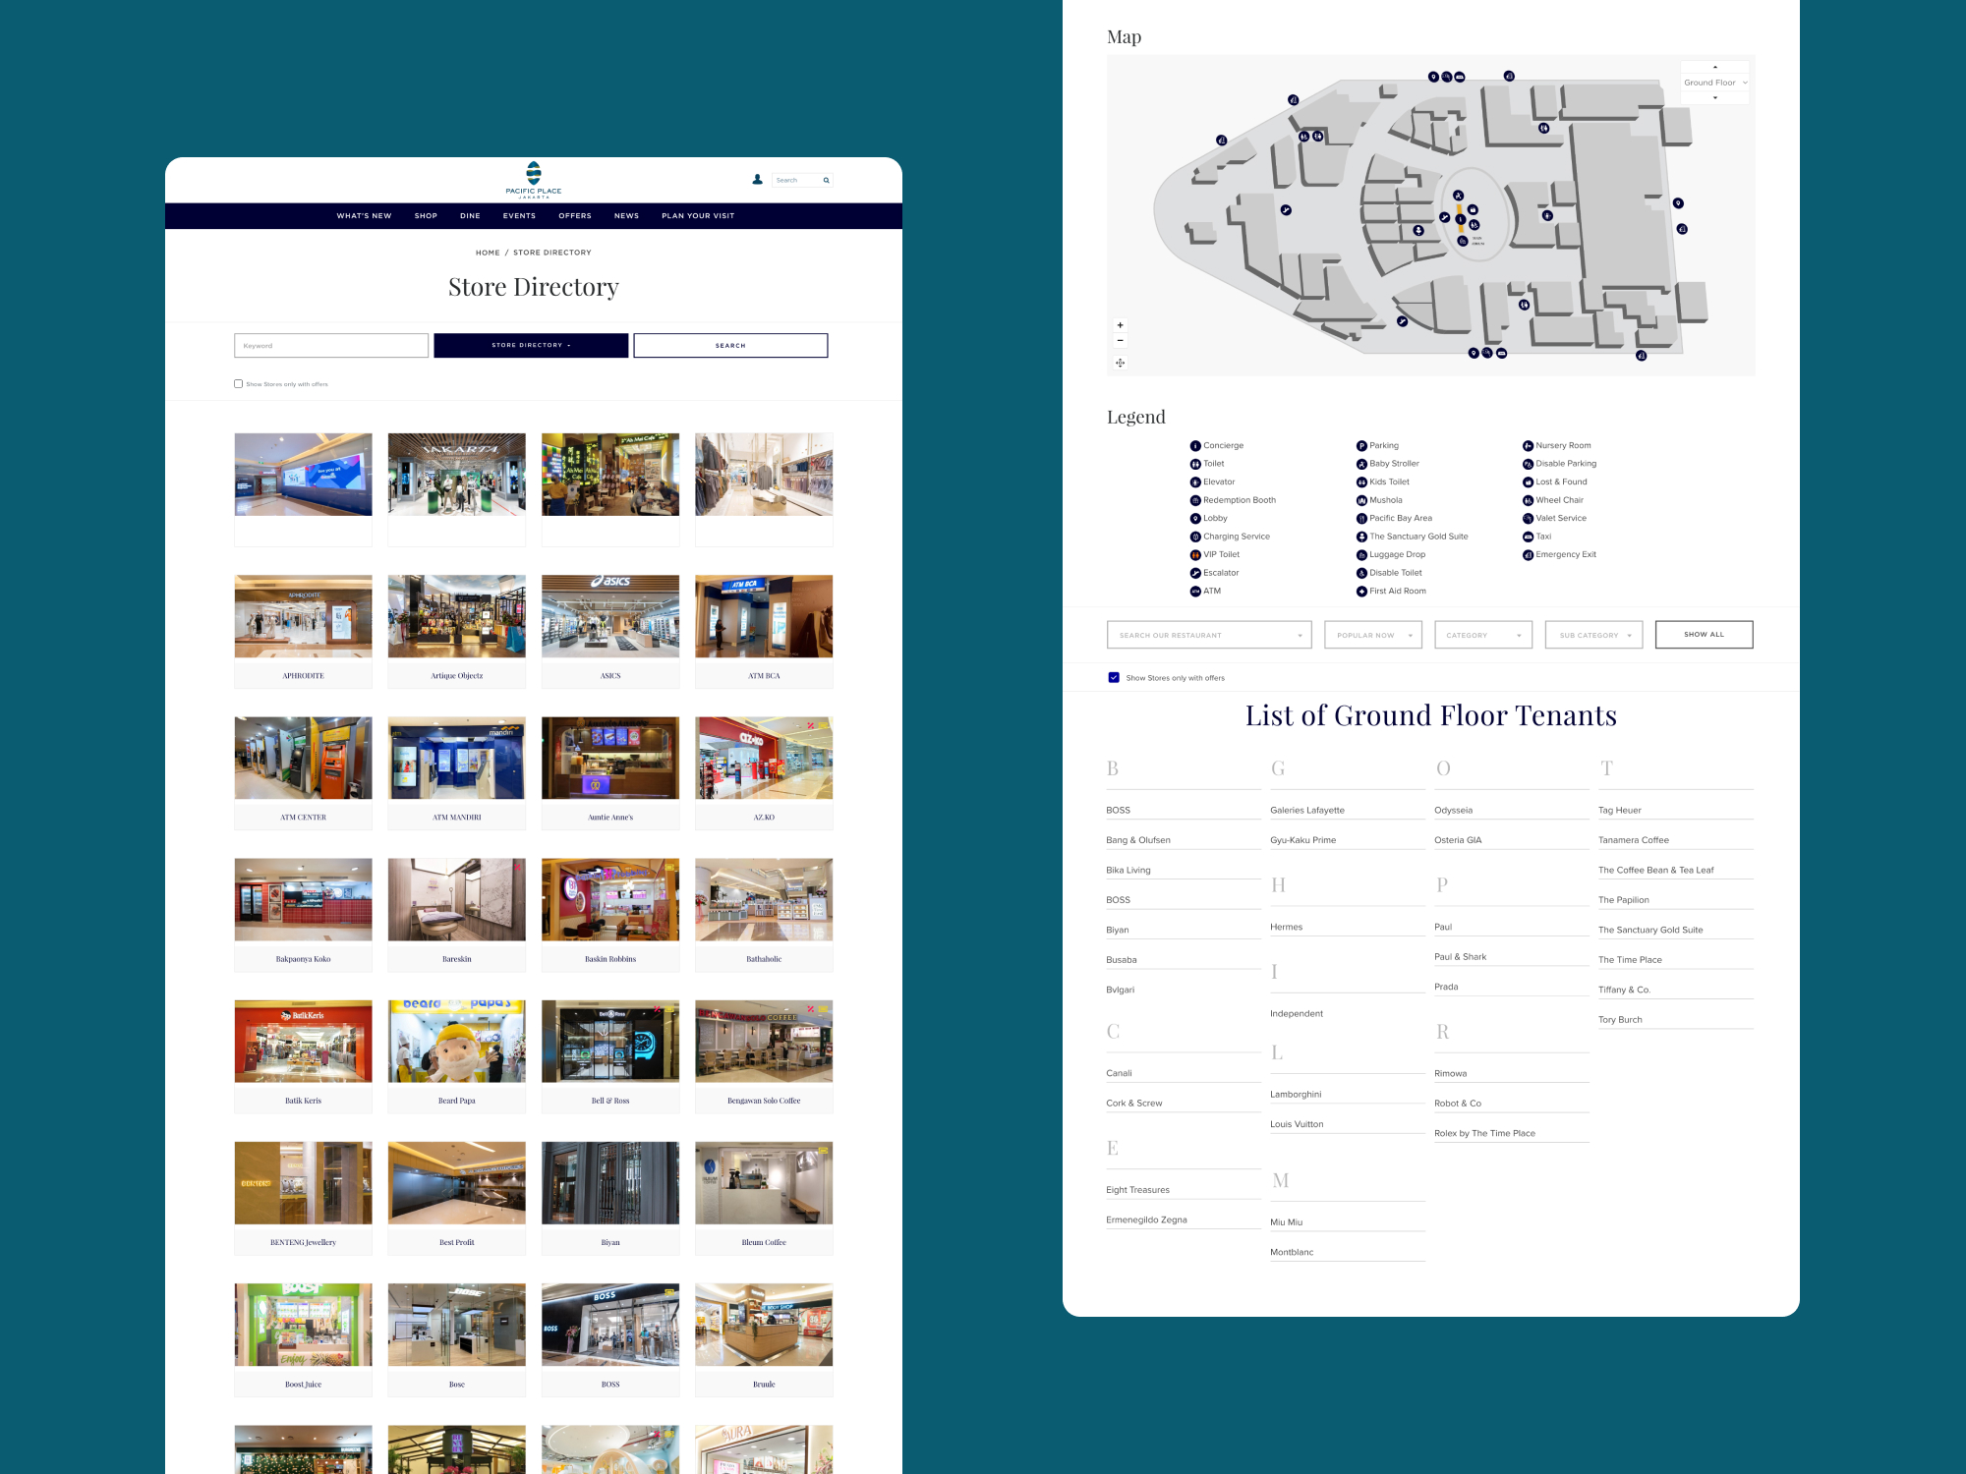Open the Plan Your Visit menu
Image resolution: width=1966 pixels, height=1474 pixels.
click(698, 216)
